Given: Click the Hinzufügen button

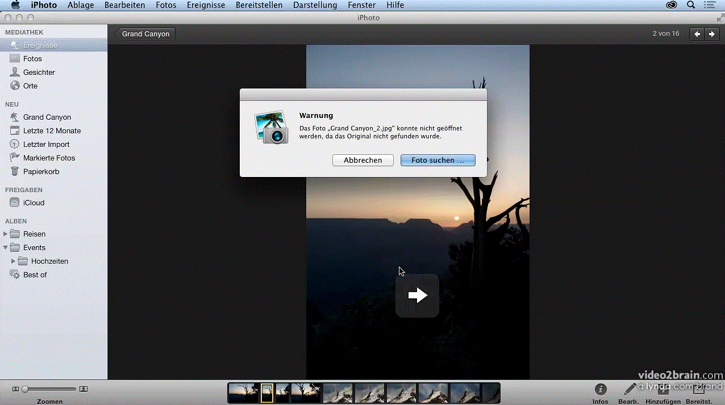Looking at the screenshot, I should click(x=663, y=393).
